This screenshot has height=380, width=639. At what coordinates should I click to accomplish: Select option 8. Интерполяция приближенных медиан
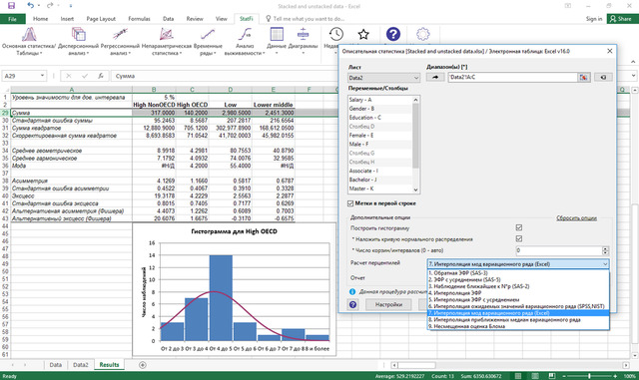[x=518, y=320]
